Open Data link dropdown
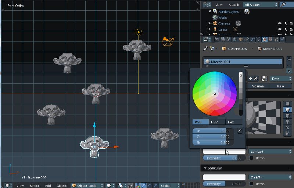 pos(281,79)
